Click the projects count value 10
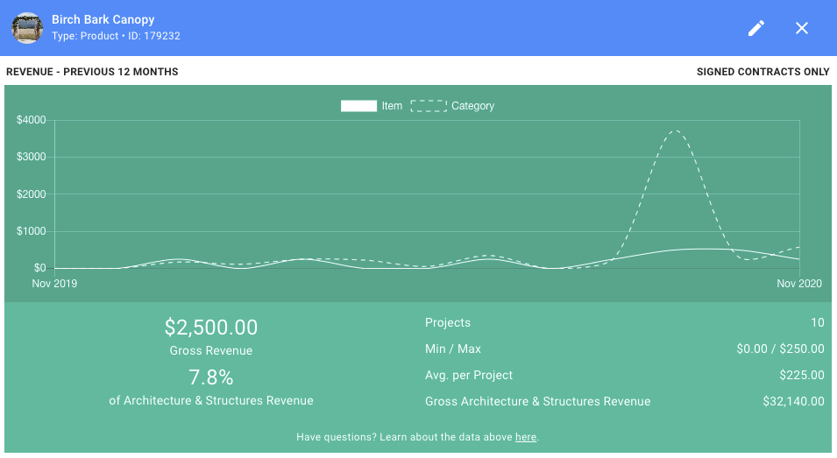The height and width of the screenshot is (458, 837). click(817, 322)
